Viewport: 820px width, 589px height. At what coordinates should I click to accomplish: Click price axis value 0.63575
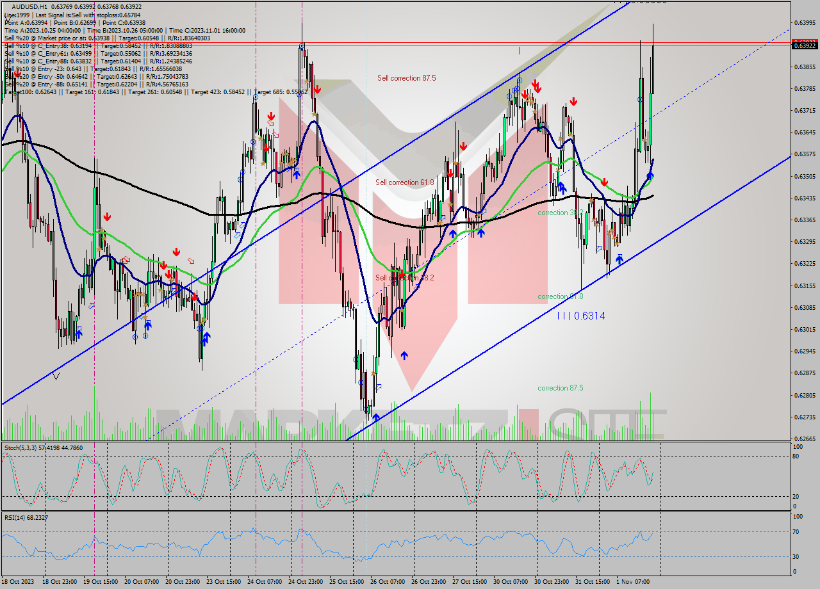click(805, 154)
